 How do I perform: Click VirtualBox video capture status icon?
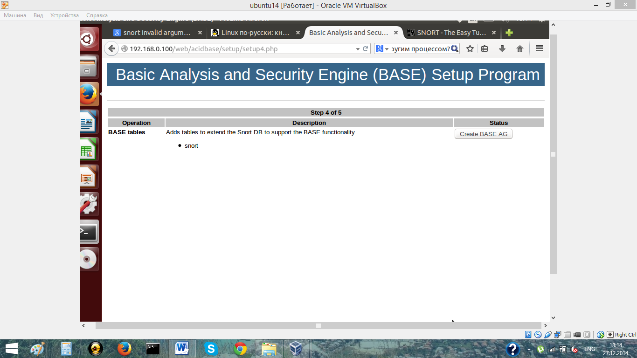[x=577, y=335]
